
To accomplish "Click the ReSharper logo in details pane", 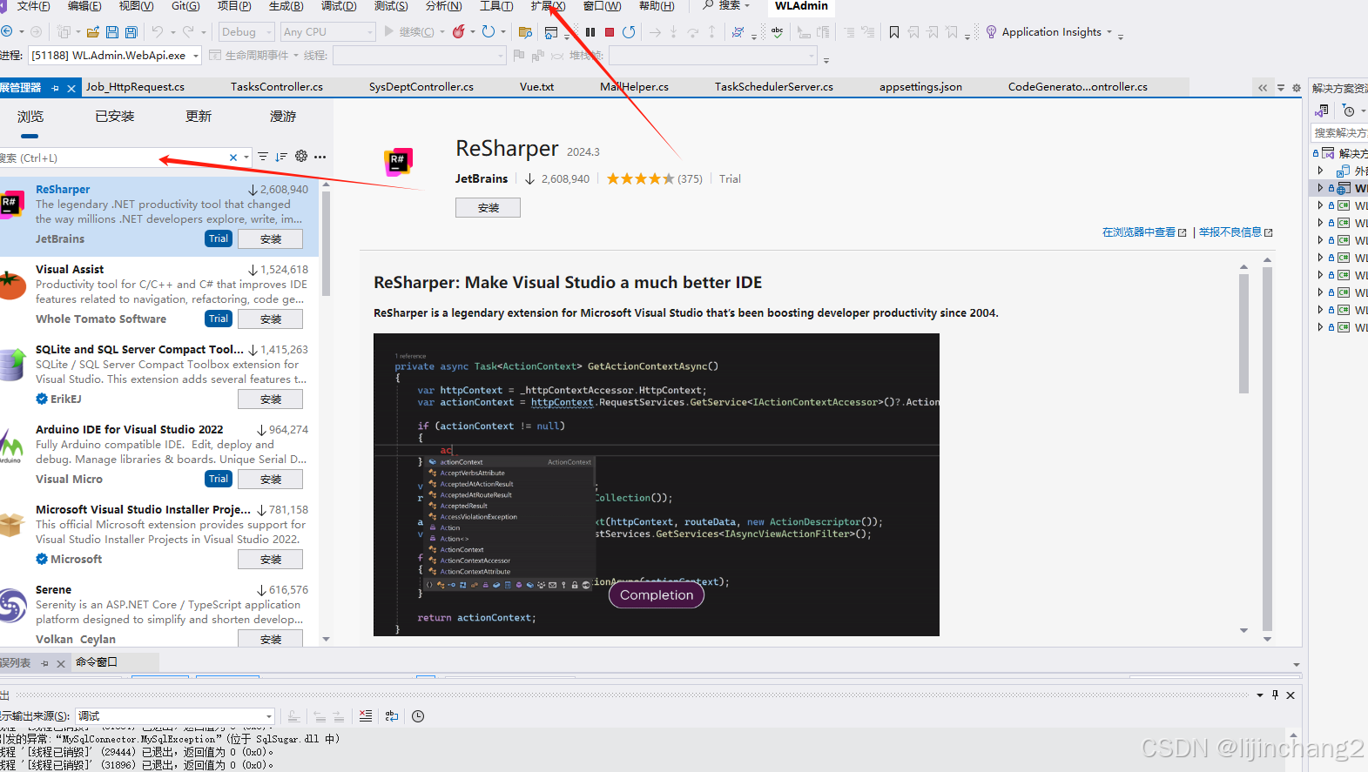I will (398, 162).
